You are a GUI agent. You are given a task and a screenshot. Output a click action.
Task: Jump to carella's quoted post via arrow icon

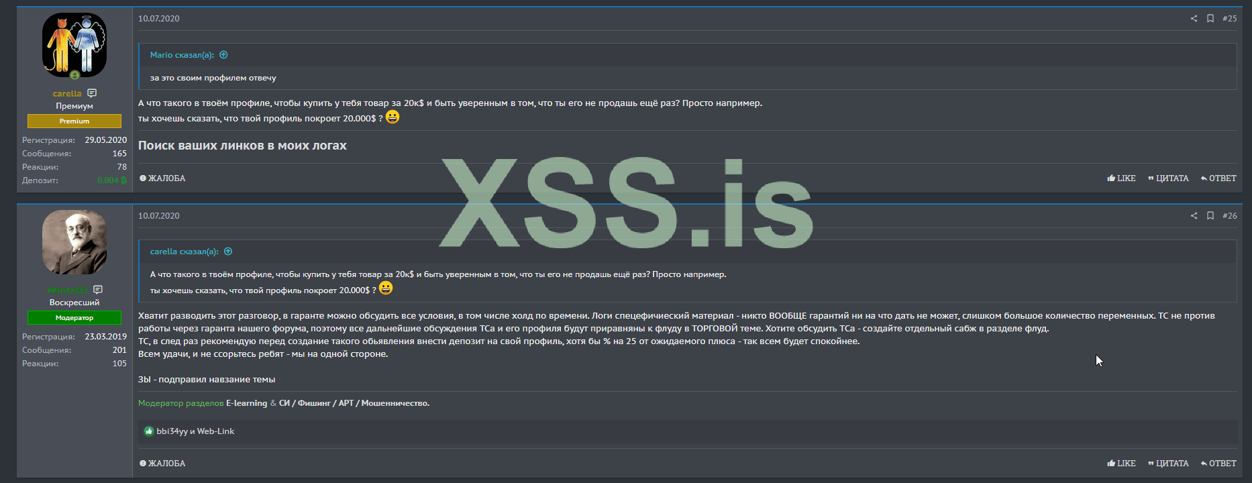[228, 252]
